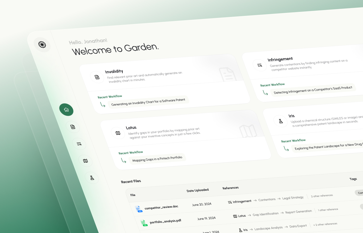Open the portfolio_analysis.pdf file

coord(165,221)
